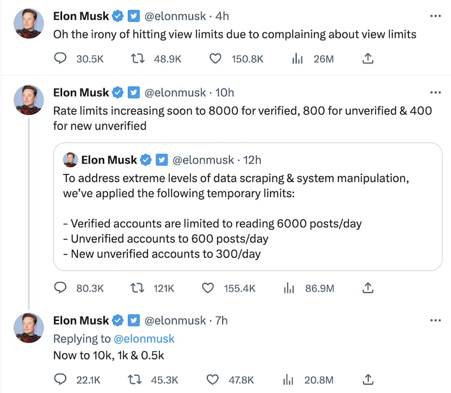Click Elon Musk name on the 7h tweet
Screen dimensions: 451x393
click(81, 320)
